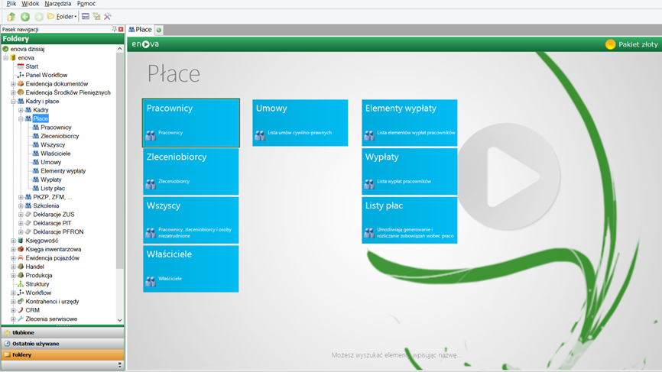The image size is (662, 372).
Task: Open the Elementy wypłaty tile
Action: point(410,123)
